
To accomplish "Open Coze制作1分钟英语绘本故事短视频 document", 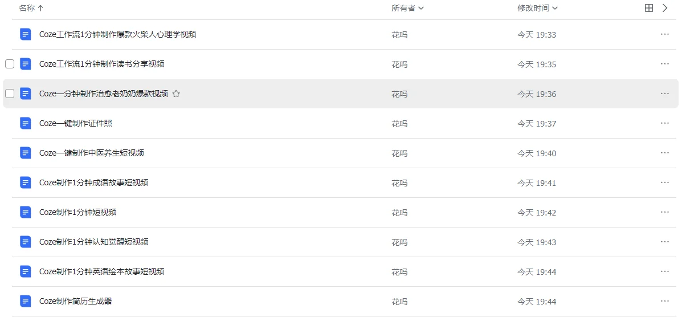I will [102, 271].
